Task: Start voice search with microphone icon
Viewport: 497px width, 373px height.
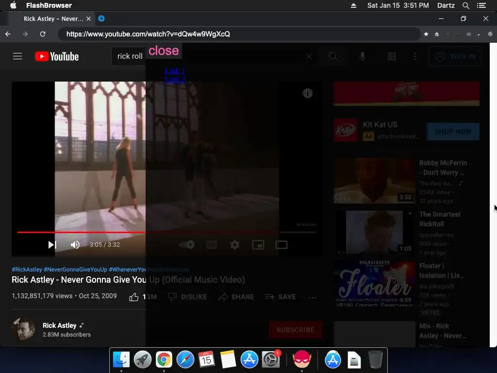Action: tap(362, 56)
